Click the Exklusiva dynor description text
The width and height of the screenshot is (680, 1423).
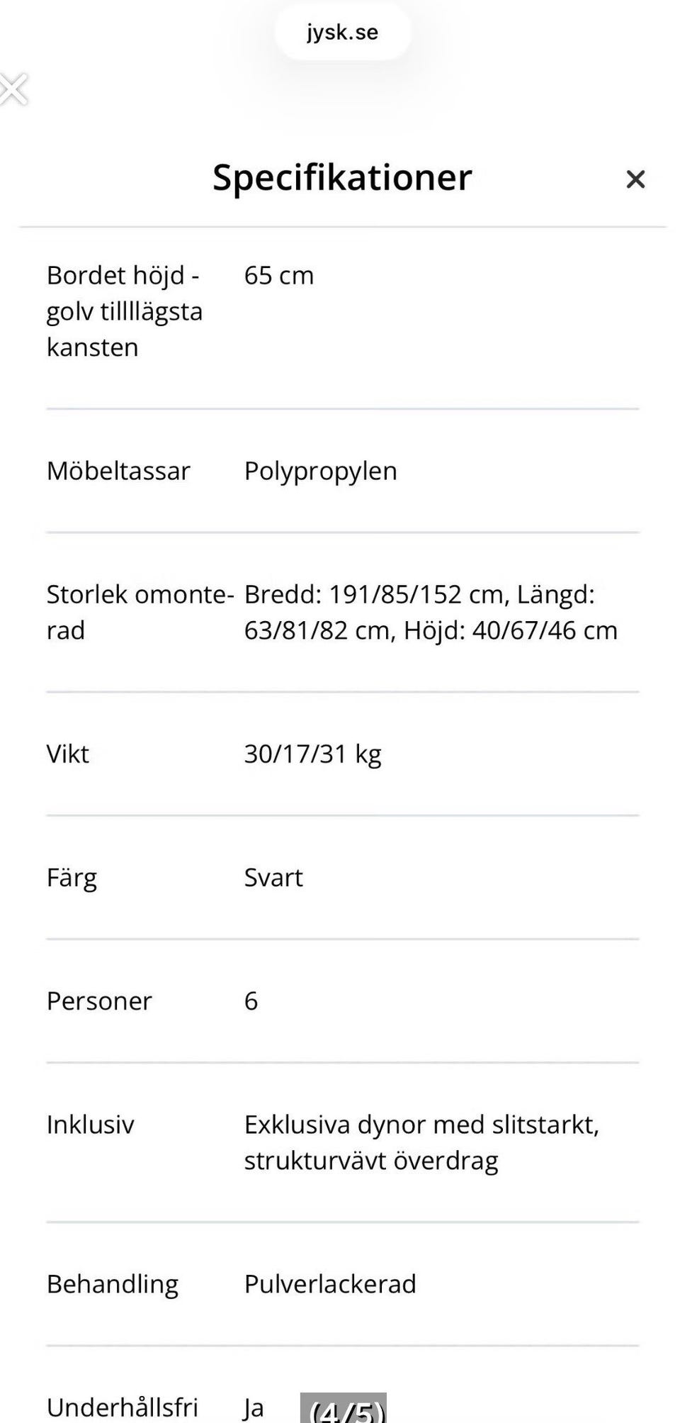coord(421,1142)
